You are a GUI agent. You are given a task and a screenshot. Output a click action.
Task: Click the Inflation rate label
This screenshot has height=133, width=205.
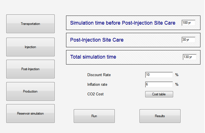97,84
